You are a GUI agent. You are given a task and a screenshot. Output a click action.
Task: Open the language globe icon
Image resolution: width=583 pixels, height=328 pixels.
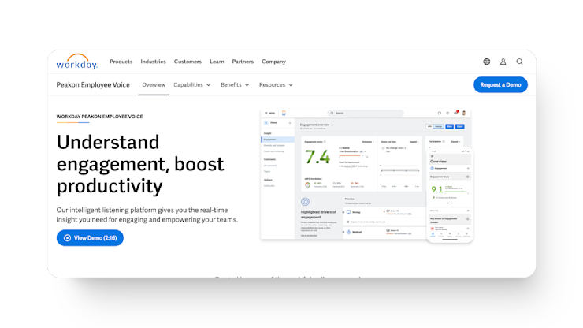coord(486,61)
